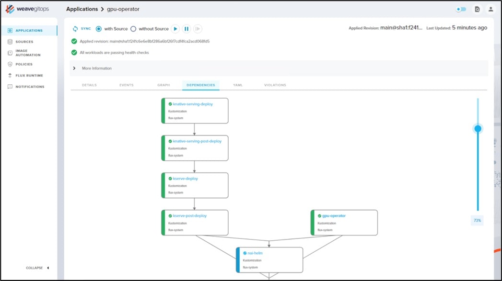Viewport: 502px width, 281px height.
Task: Open the docs search icon in header
Action: (x=477, y=9)
